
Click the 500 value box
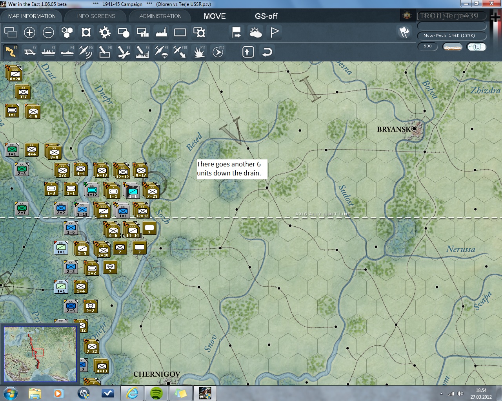point(427,47)
